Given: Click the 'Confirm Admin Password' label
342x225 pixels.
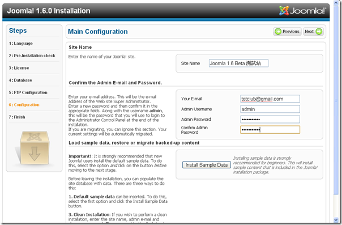Looking at the screenshot, I should tap(194, 130).
